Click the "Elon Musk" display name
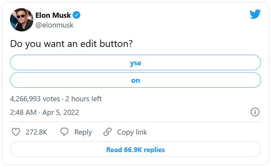The height and width of the screenshot is (167, 271). coord(53,15)
